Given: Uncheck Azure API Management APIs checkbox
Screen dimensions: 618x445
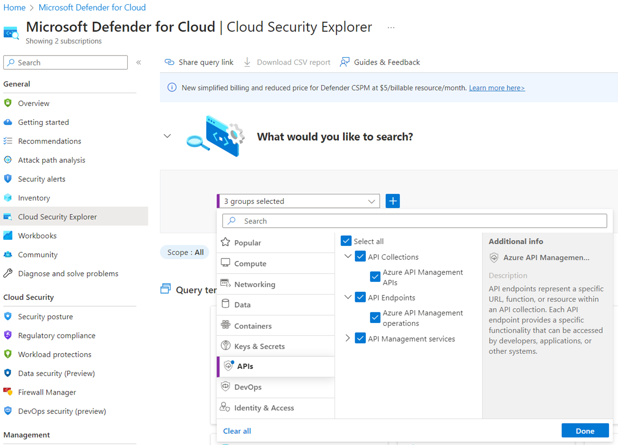Looking at the screenshot, I should tap(375, 277).
